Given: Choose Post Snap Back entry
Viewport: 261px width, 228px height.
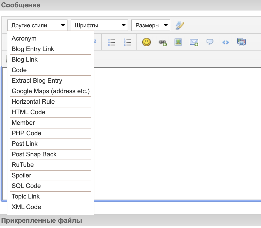Looking at the screenshot, I should pos(51,154).
